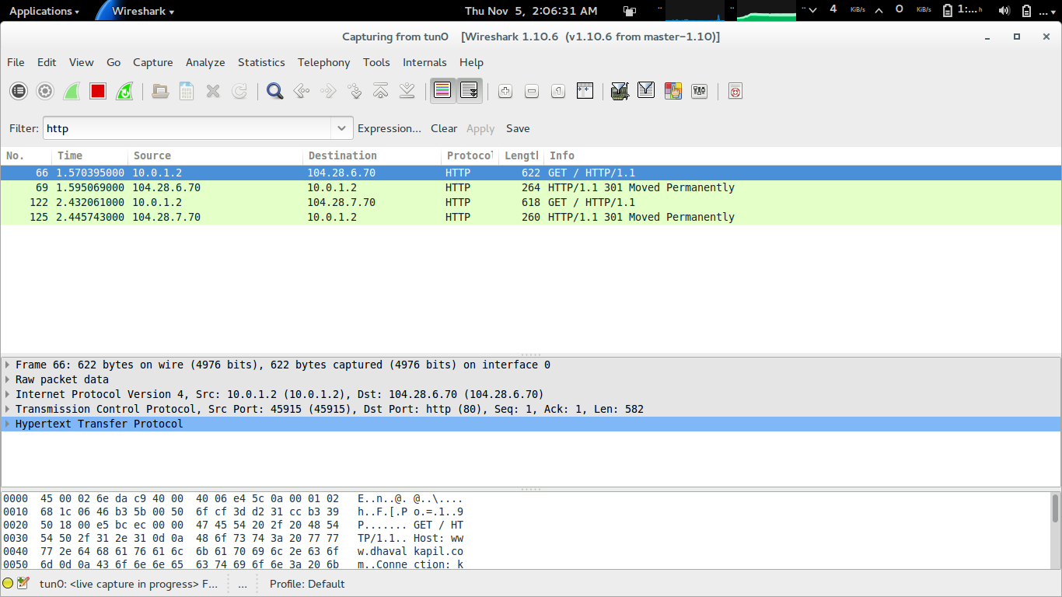Screen dimensions: 1062x597
Task: Expand Transmission Control Protocol node
Action: click(8, 409)
